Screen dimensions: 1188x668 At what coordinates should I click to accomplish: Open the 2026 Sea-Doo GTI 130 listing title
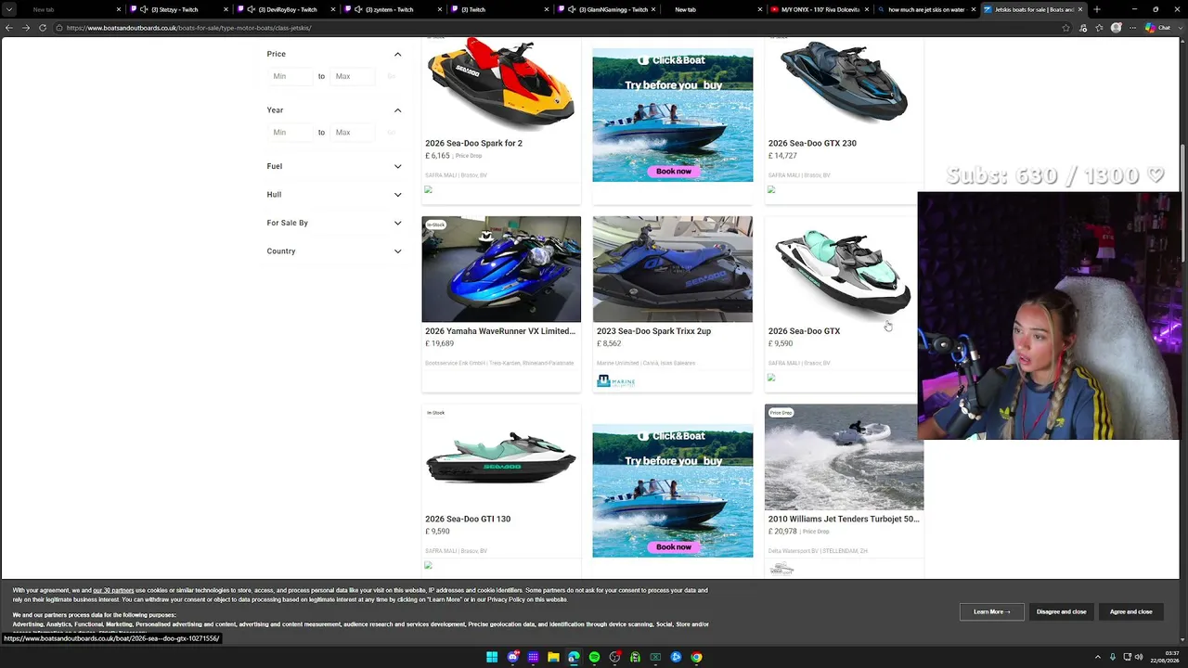468,519
